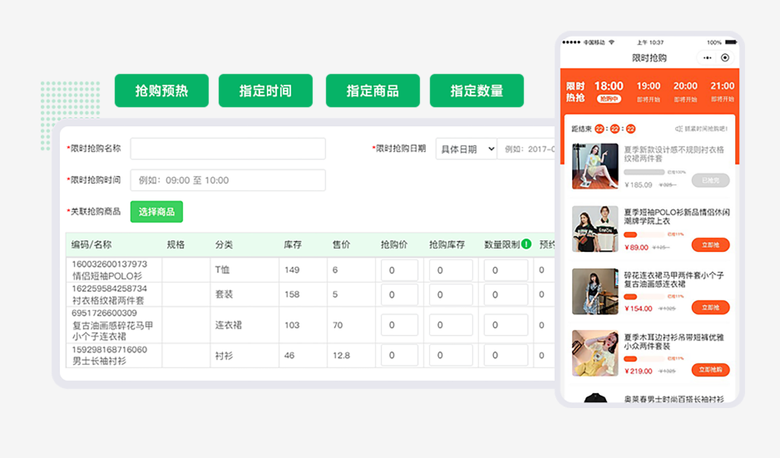Click the green 选择商品 button
Image resolution: width=780 pixels, height=458 pixels.
pos(156,212)
